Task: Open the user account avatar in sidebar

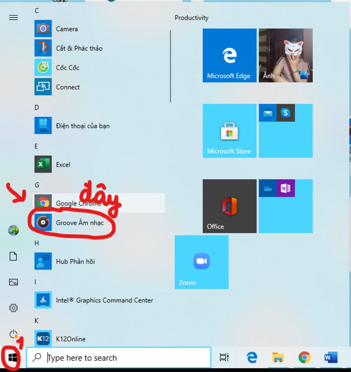Action: coord(14,230)
